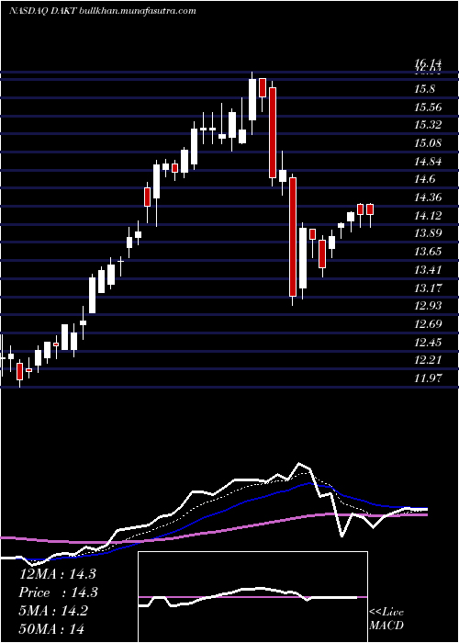459x643 pixels.
Task: Click the 12.93 price axis label
Action: pyautogui.click(x=428, y=306)
